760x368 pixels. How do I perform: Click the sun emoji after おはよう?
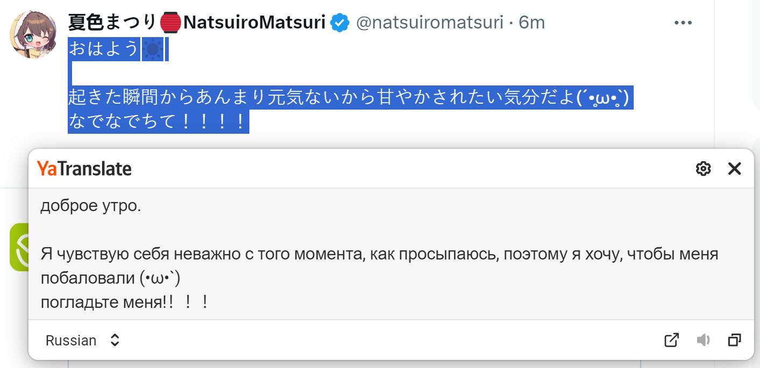[x=153, y=49]
